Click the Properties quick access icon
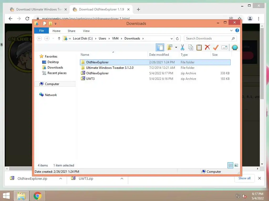 pyautogui.click(x=45, y=24)
